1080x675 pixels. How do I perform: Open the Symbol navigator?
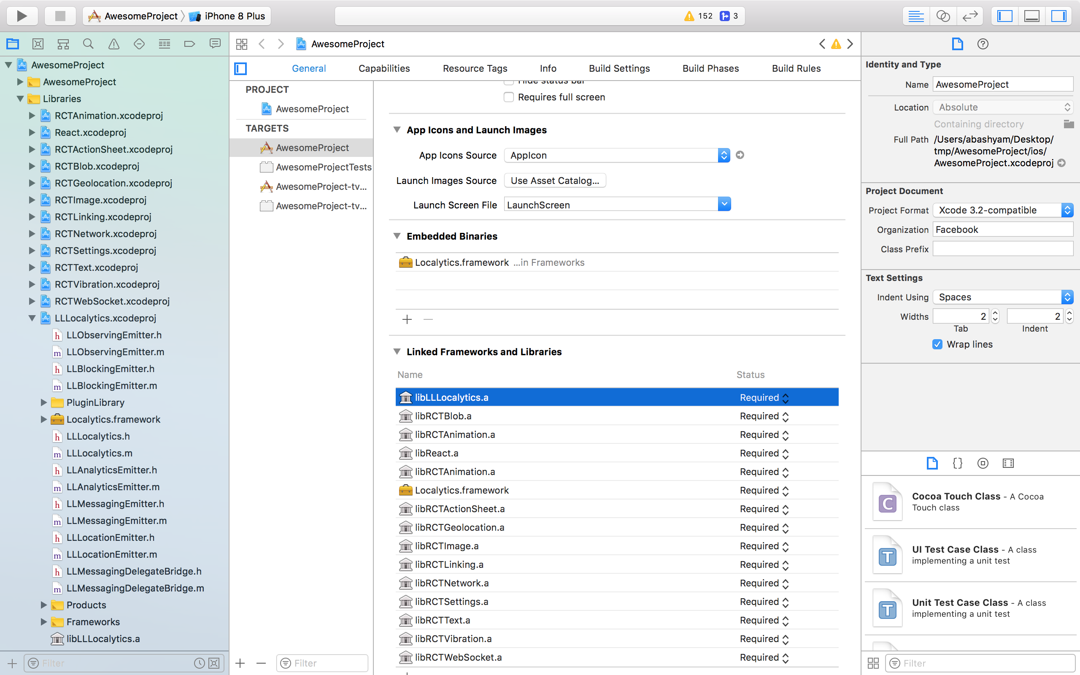[63, 44]
